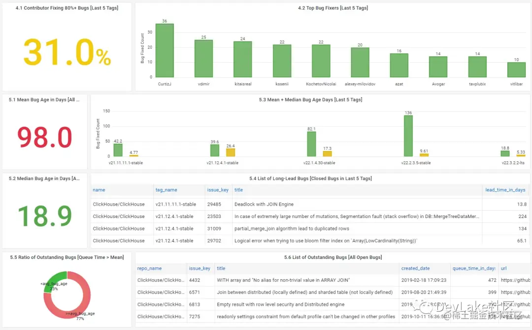Open panel title 5.5 Ratio of Outstanding Bugs
The width and height of the screenshot is (532, 330).
[x=67, y=257]
